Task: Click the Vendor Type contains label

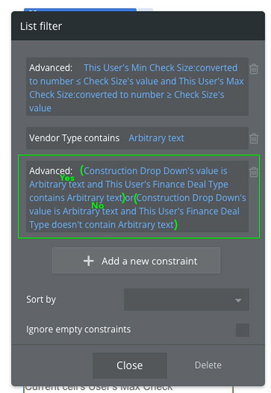Action: (74, 138)
